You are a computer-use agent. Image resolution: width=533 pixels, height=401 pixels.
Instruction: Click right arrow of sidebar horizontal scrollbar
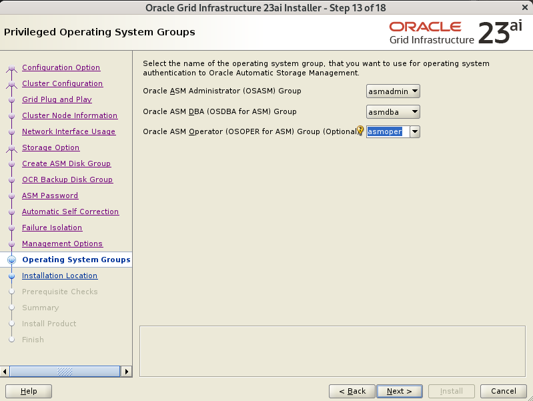[x=127, y=372]
